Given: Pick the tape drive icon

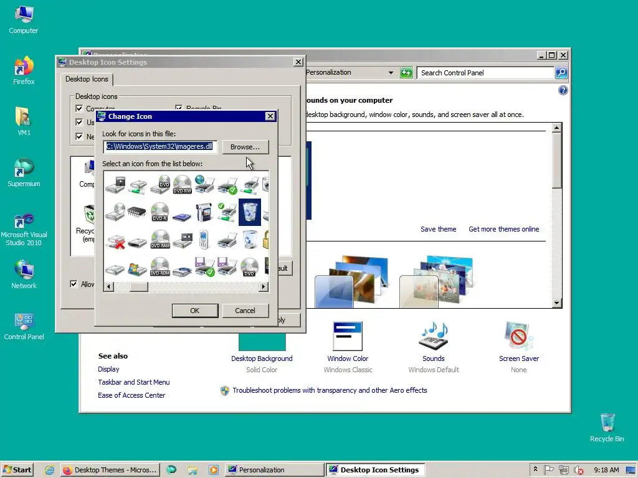Looking at the screenshot, I should pyautogui.click(x=183, y=240).
